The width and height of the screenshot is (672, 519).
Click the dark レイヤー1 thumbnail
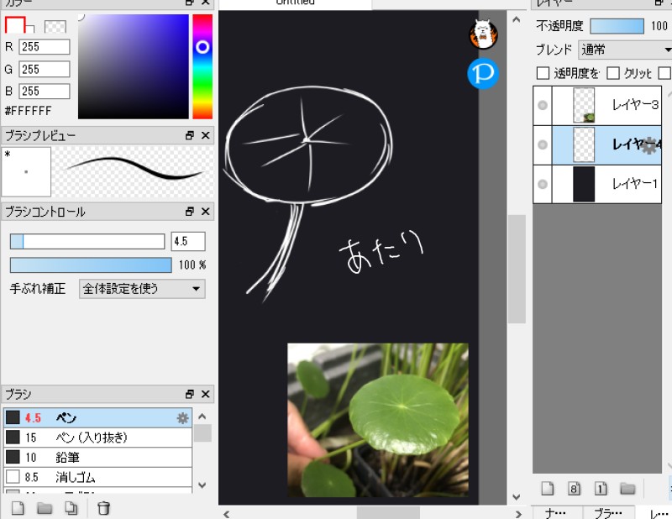[584, 184]
